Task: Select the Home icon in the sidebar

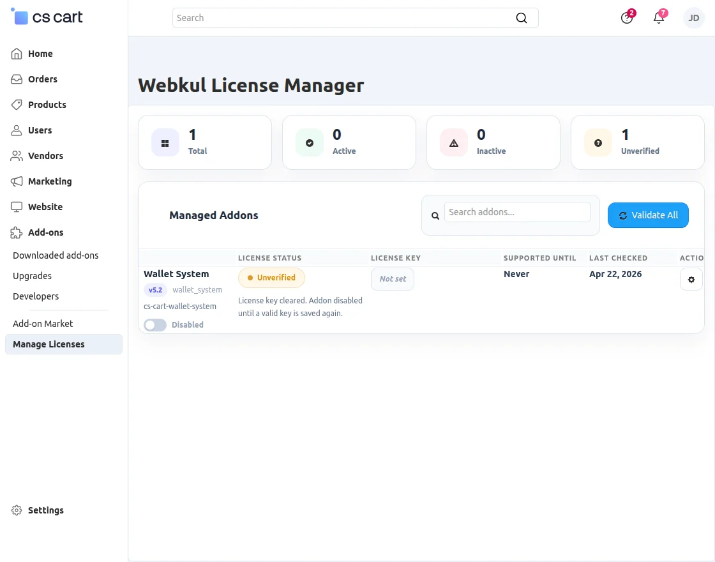Action: pyautogui.click(x=15, y=54)
